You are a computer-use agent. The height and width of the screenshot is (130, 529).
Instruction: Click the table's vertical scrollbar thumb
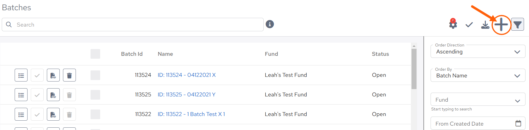point(414,69)
